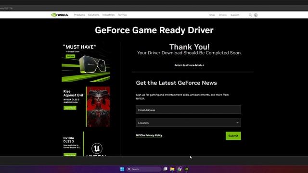Click Learn More under NVIDIA DLSS 3
Viewport: 308px width, 173px height.
point(70,155)
